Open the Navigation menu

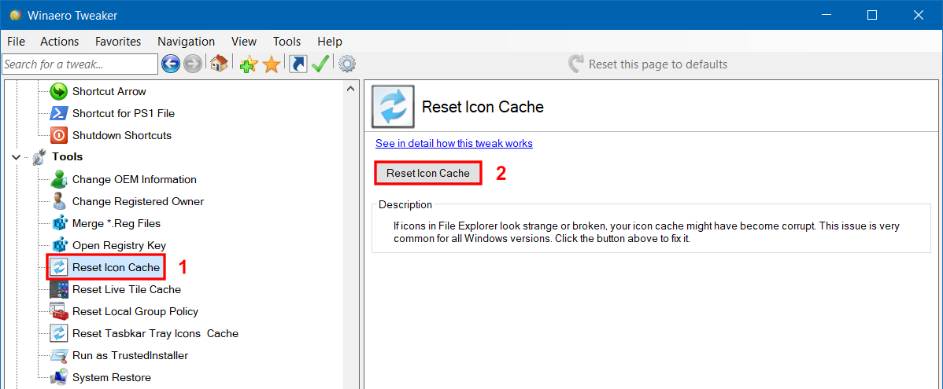[186, 42]
